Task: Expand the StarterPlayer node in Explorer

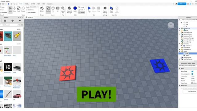Action: [x=179, y=50]
